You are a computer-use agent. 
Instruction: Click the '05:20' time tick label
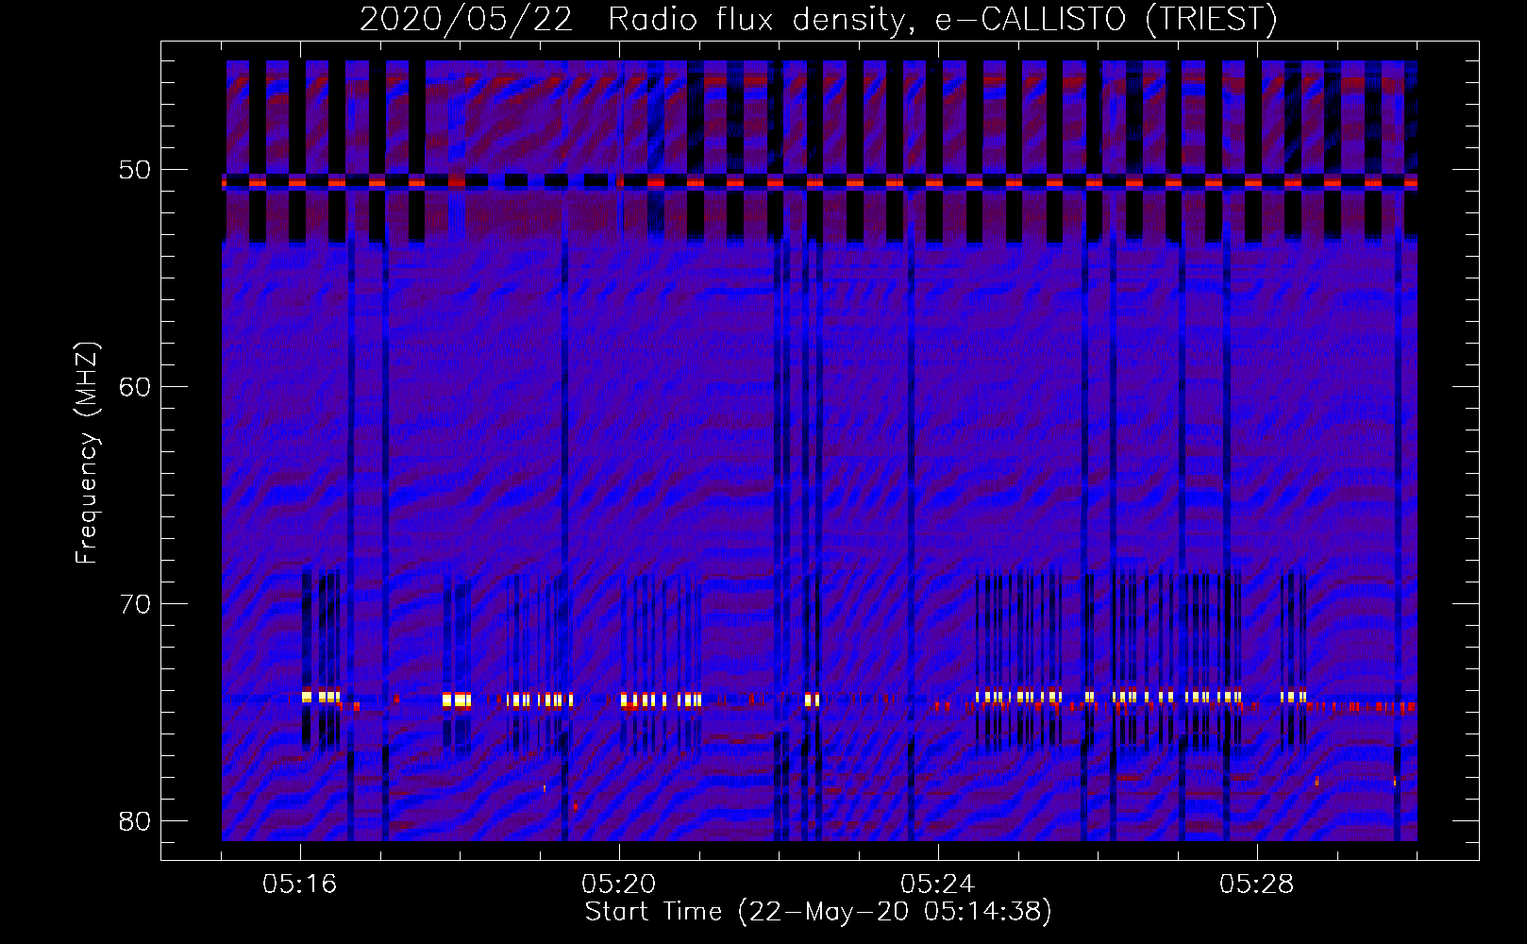coord(619,885)
